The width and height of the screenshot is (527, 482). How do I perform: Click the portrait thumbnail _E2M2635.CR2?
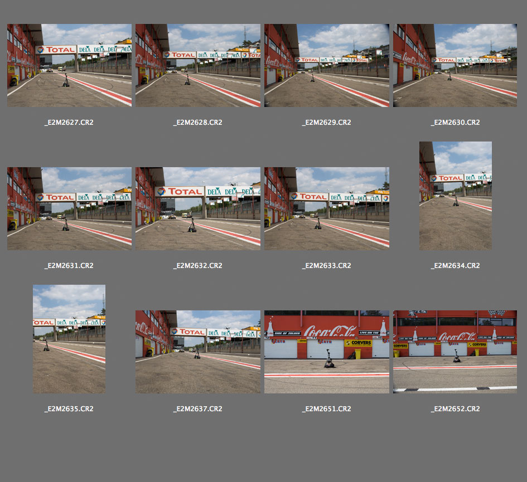point(69,339)
